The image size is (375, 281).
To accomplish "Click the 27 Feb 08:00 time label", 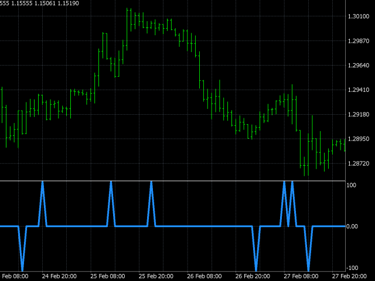I will [x=301, y=276].
